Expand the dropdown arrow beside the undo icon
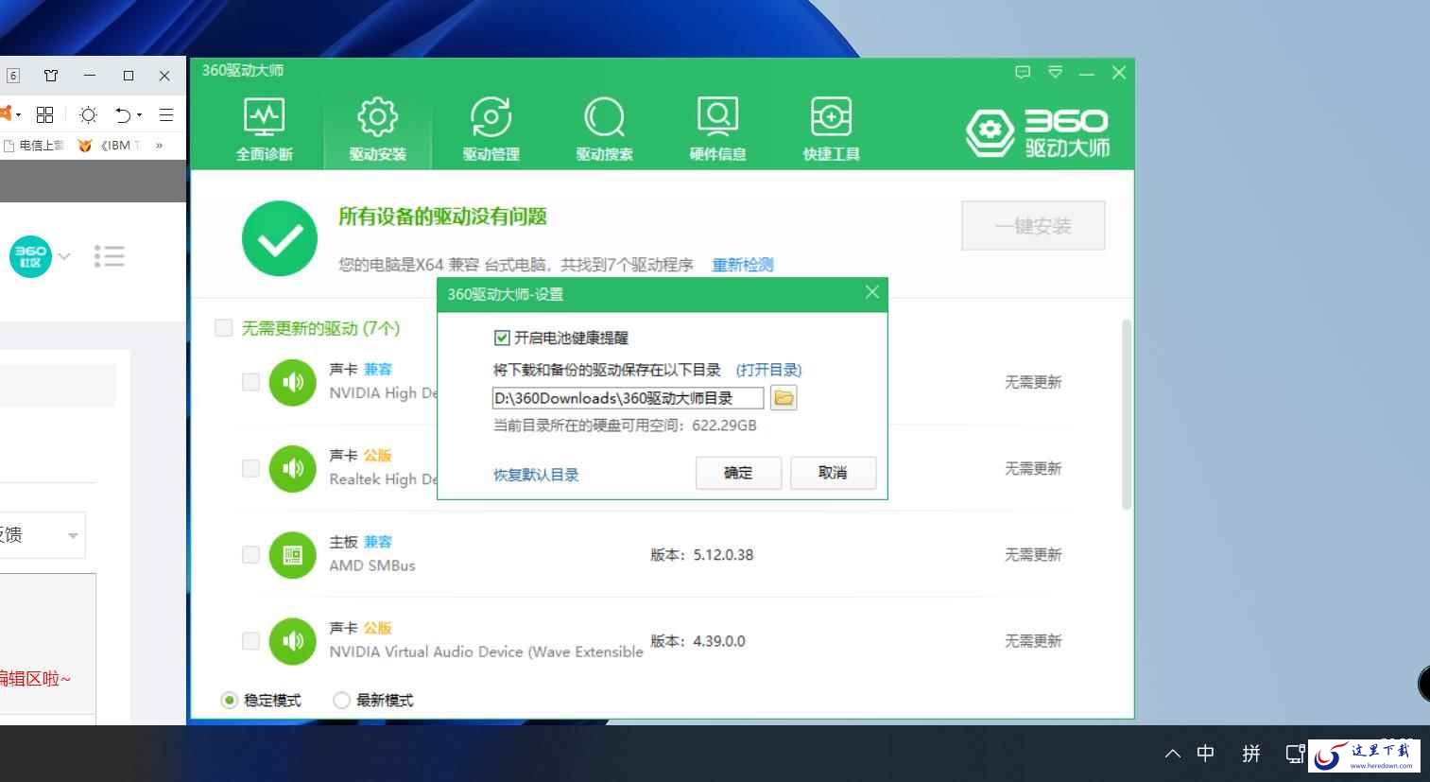 click(x=139, y=115)
